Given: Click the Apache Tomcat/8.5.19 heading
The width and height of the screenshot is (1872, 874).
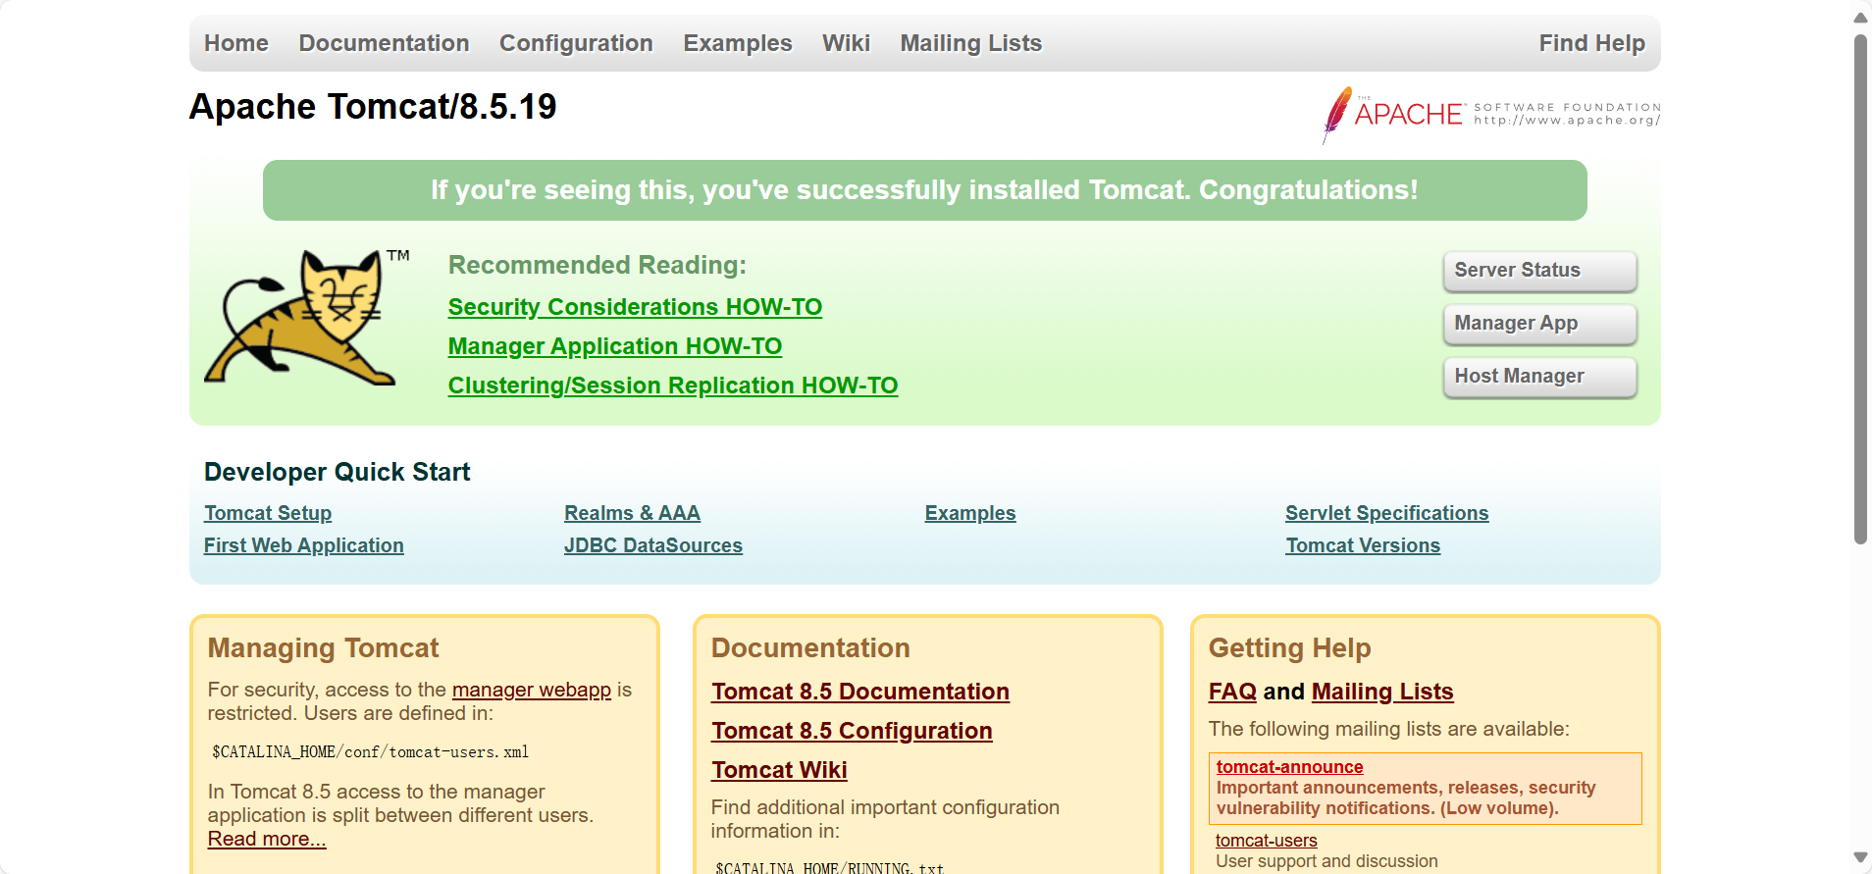Looking at the screenshot, I should point(373,107).
